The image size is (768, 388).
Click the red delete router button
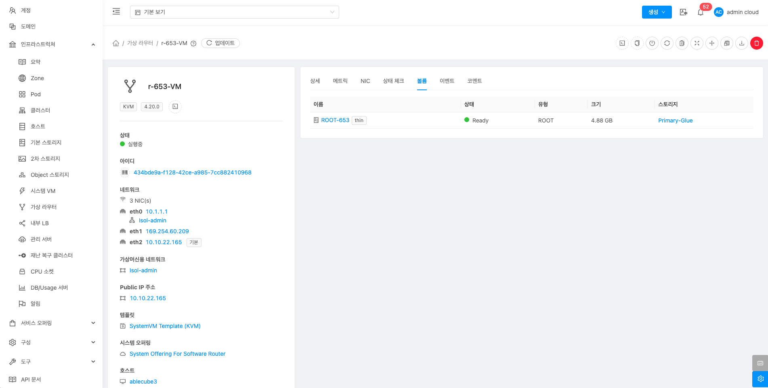[756, 43]
